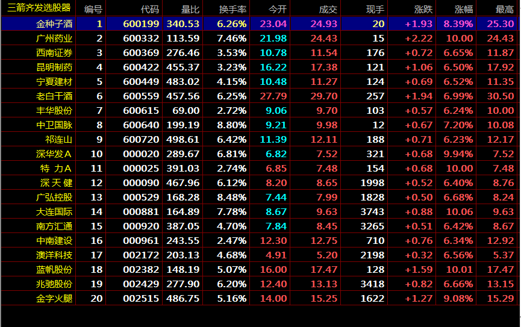Click 涨跌 value +2.22
Image resolution: width=521 pixels, height=327 pixels.
coord(419,38)
